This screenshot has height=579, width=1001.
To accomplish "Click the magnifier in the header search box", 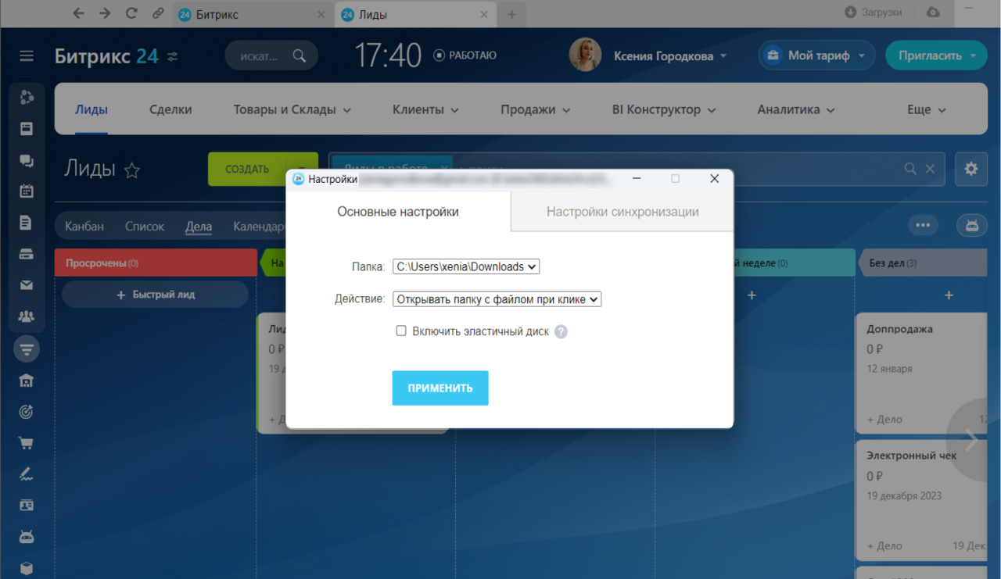I will [x=299, y=55].
